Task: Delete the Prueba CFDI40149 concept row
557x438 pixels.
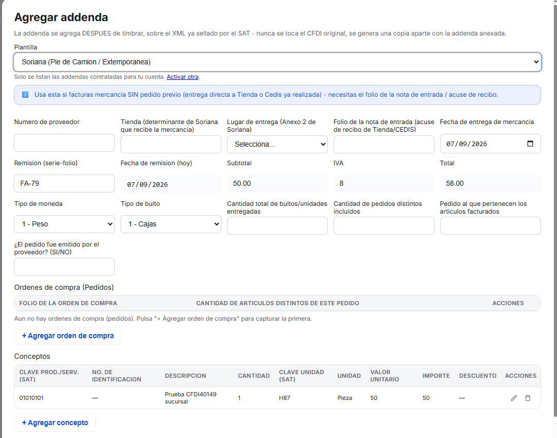Action: pyautogui.click(x=528, y=398)
